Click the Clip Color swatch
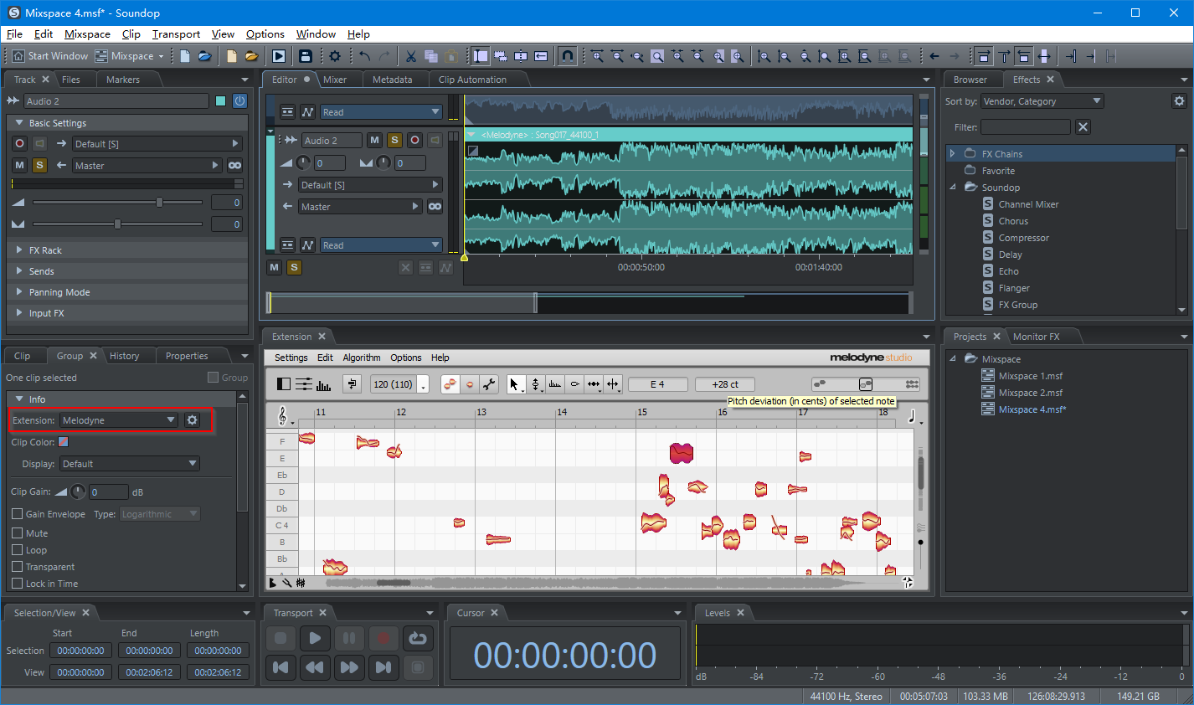 (x=63, y=442)
